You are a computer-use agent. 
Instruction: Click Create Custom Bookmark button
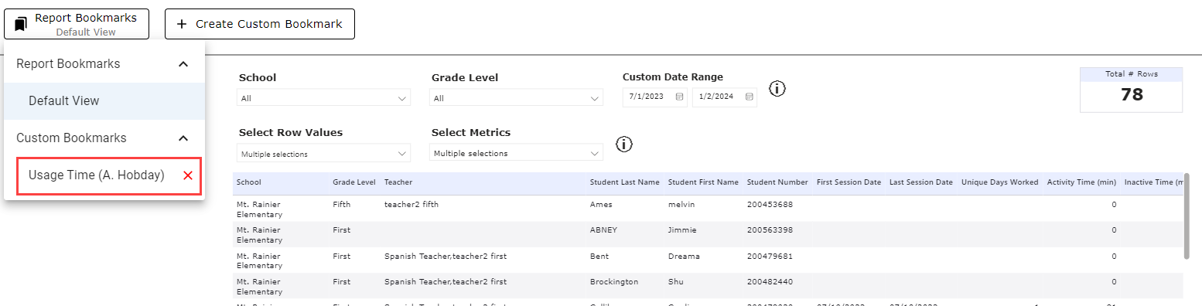(x=260, y=24)
